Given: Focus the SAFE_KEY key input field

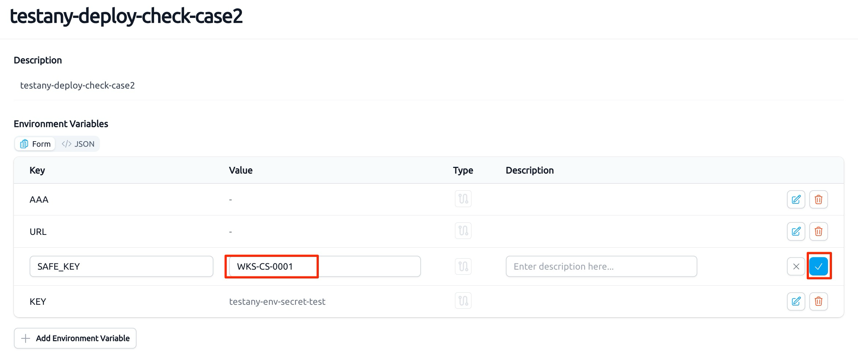Looking at the screenshot, I should point(121,266).
